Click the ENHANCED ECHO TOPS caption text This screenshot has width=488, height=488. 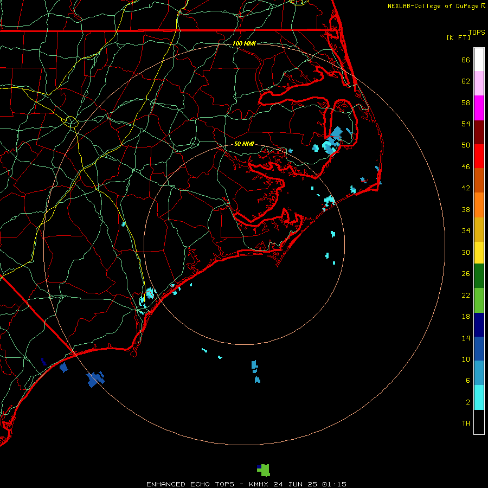[x=190, y=484]
